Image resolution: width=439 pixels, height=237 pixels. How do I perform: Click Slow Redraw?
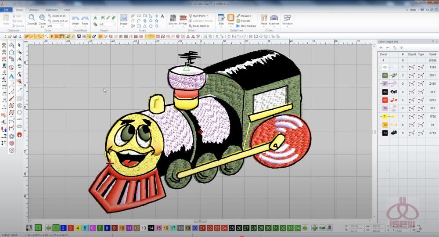(x=246, y=26)
